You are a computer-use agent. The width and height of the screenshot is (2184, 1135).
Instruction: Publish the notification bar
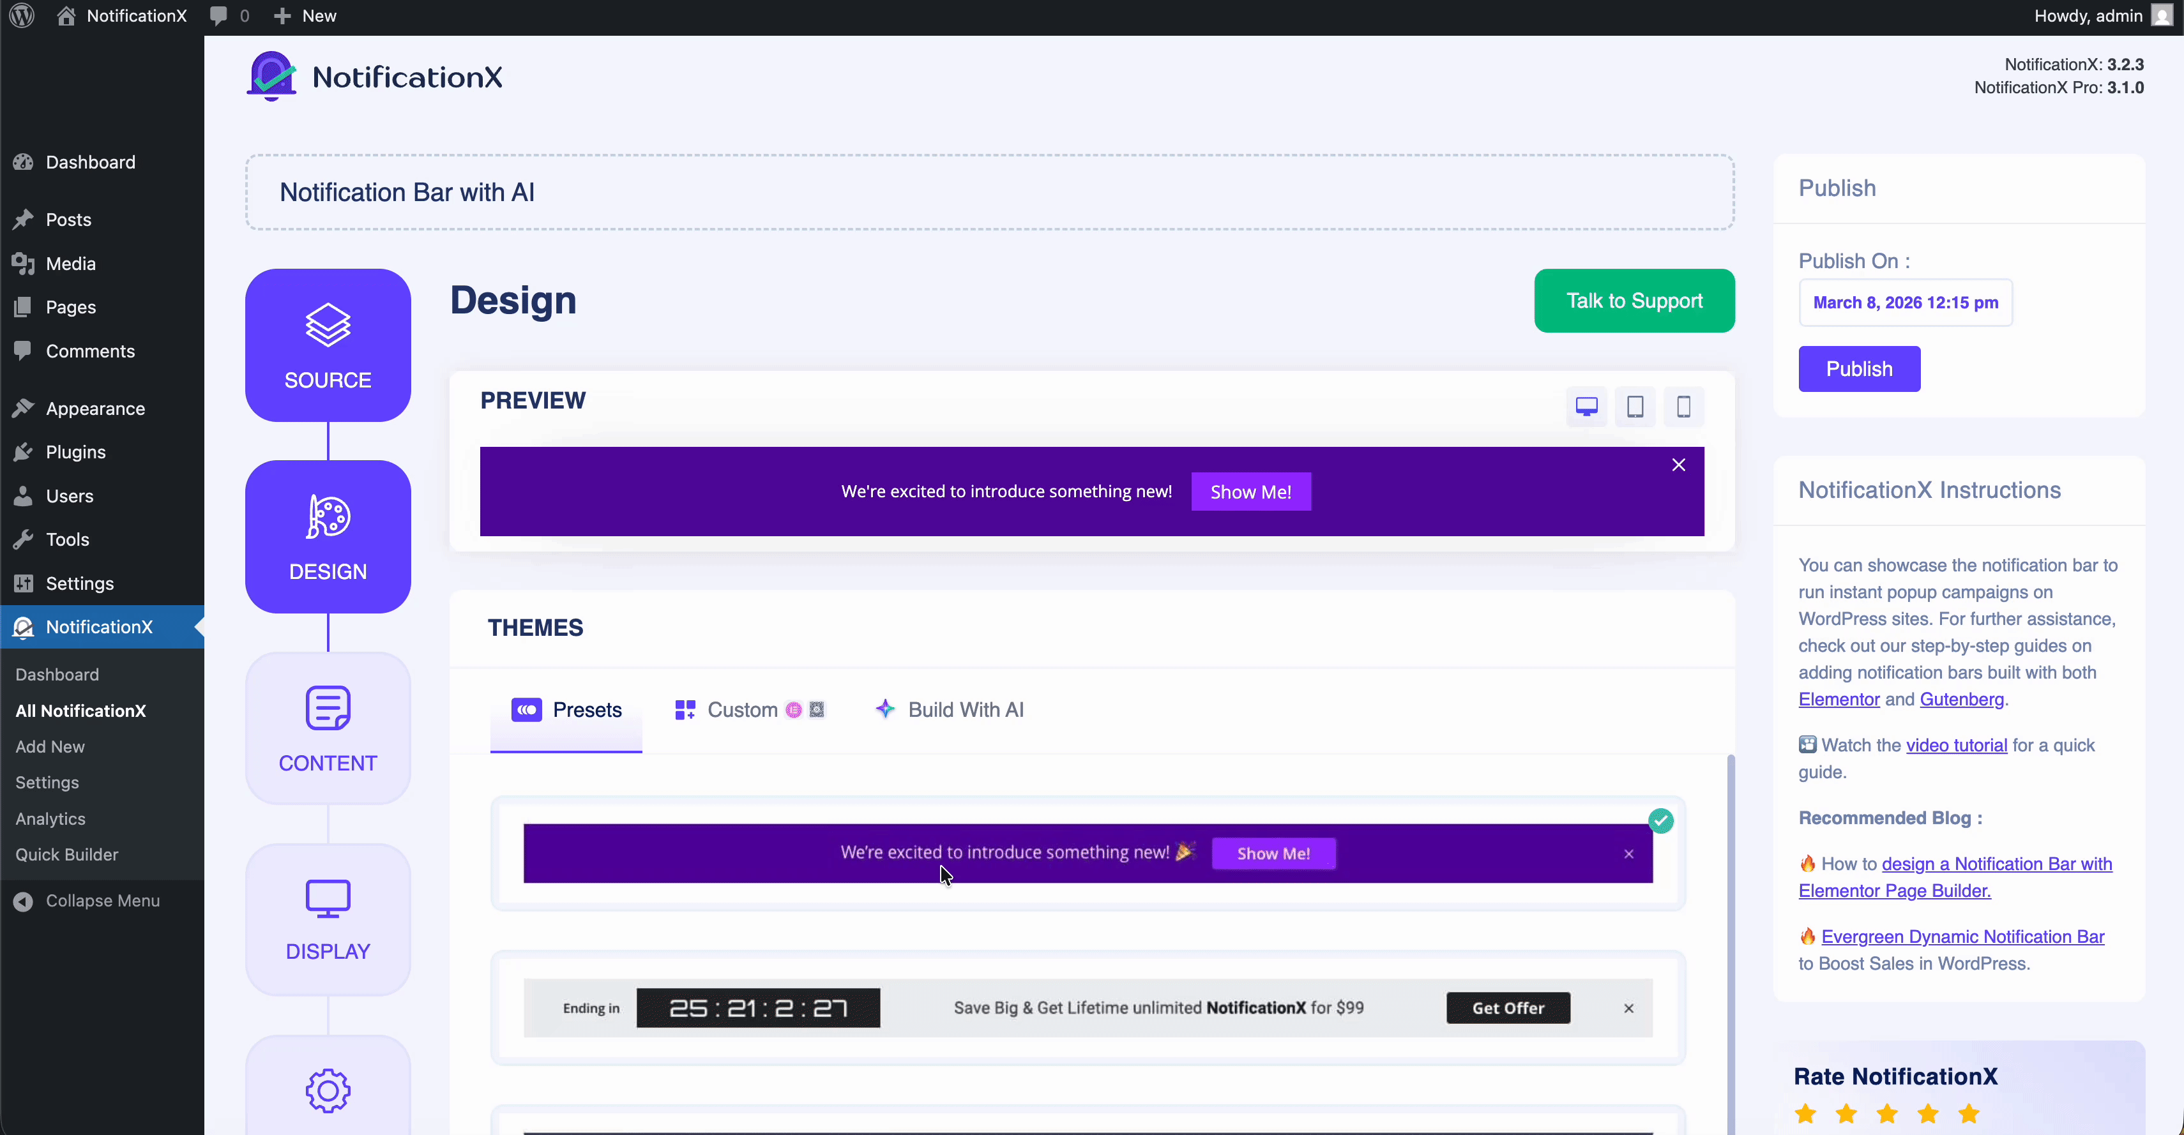click(1858, 369)
